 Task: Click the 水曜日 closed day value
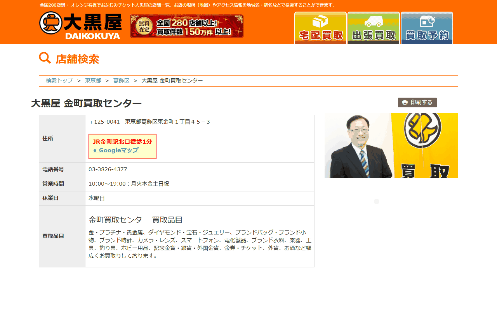coord(97,198)
